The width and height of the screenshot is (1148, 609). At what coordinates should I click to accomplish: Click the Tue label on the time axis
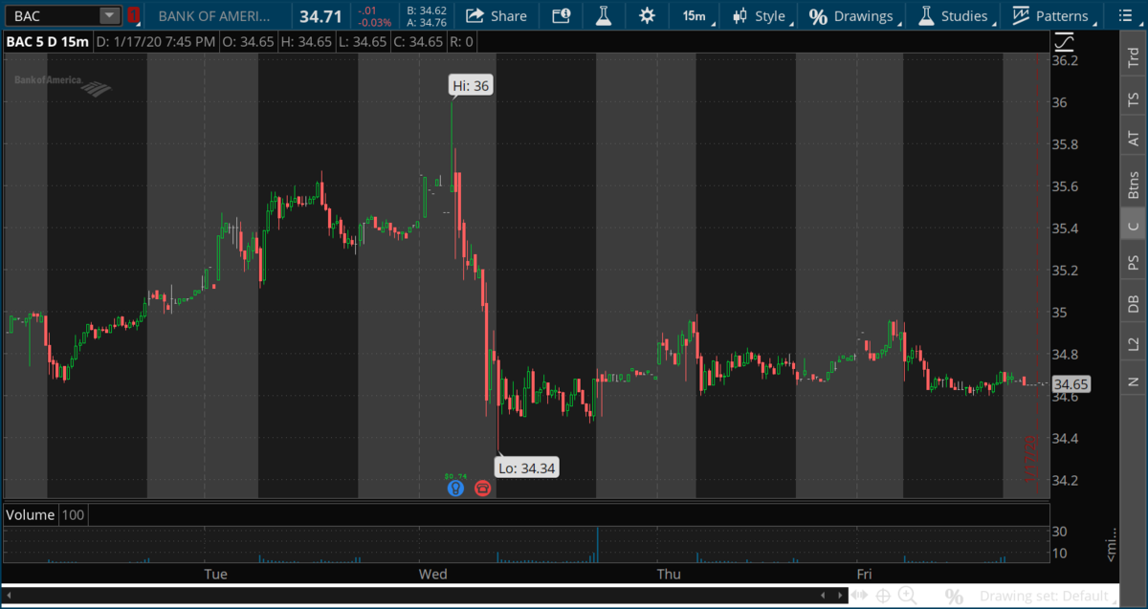[216, 574]
